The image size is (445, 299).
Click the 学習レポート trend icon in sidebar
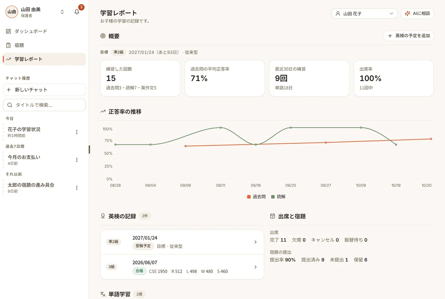[8, 59]
